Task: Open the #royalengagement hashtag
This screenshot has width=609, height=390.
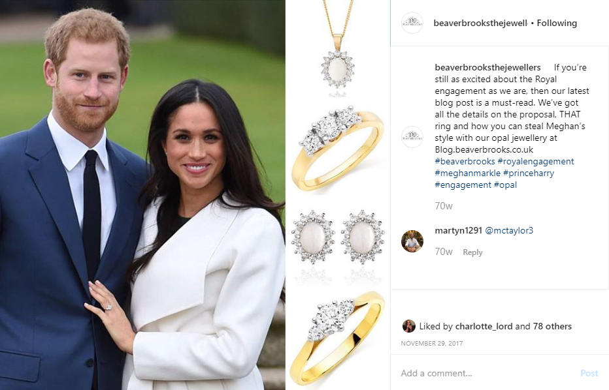Action: [x=536, y=161]
